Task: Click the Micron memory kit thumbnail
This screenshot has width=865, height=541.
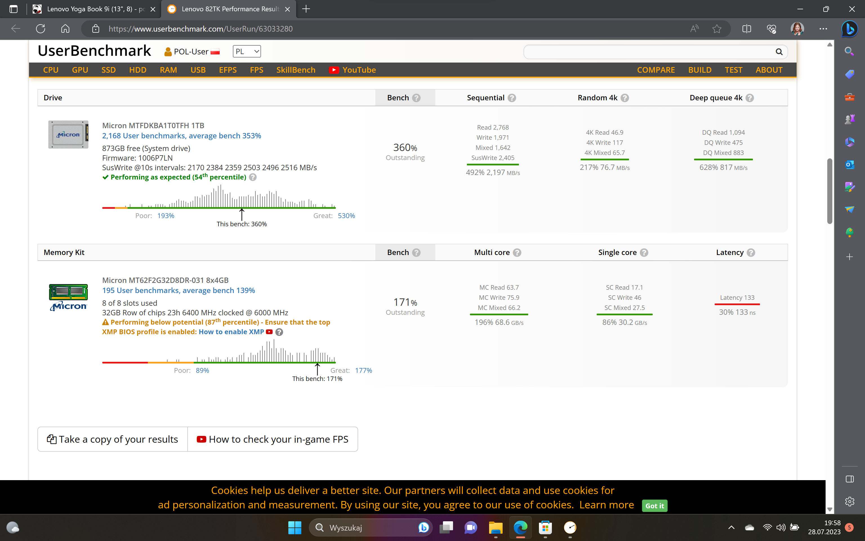Action: [68, 297]
